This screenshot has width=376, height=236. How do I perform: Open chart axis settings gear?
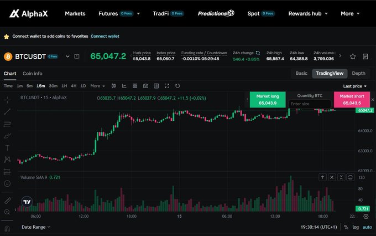[366, 216]
